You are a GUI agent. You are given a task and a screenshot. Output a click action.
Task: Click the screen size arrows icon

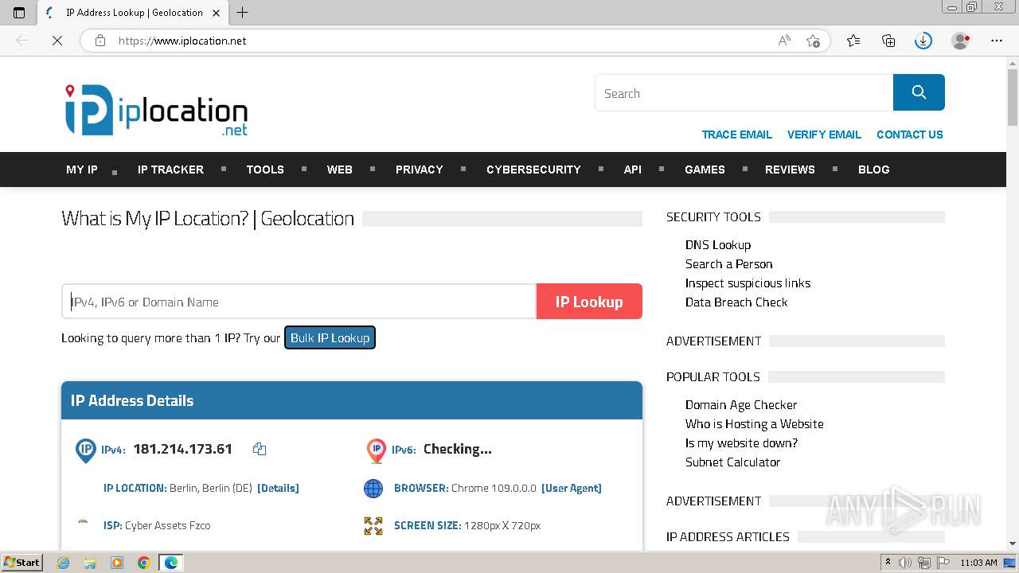[x=373, y=525]
